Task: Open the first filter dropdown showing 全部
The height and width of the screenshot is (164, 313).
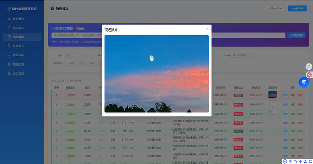Action: click(x=75, y=56)
